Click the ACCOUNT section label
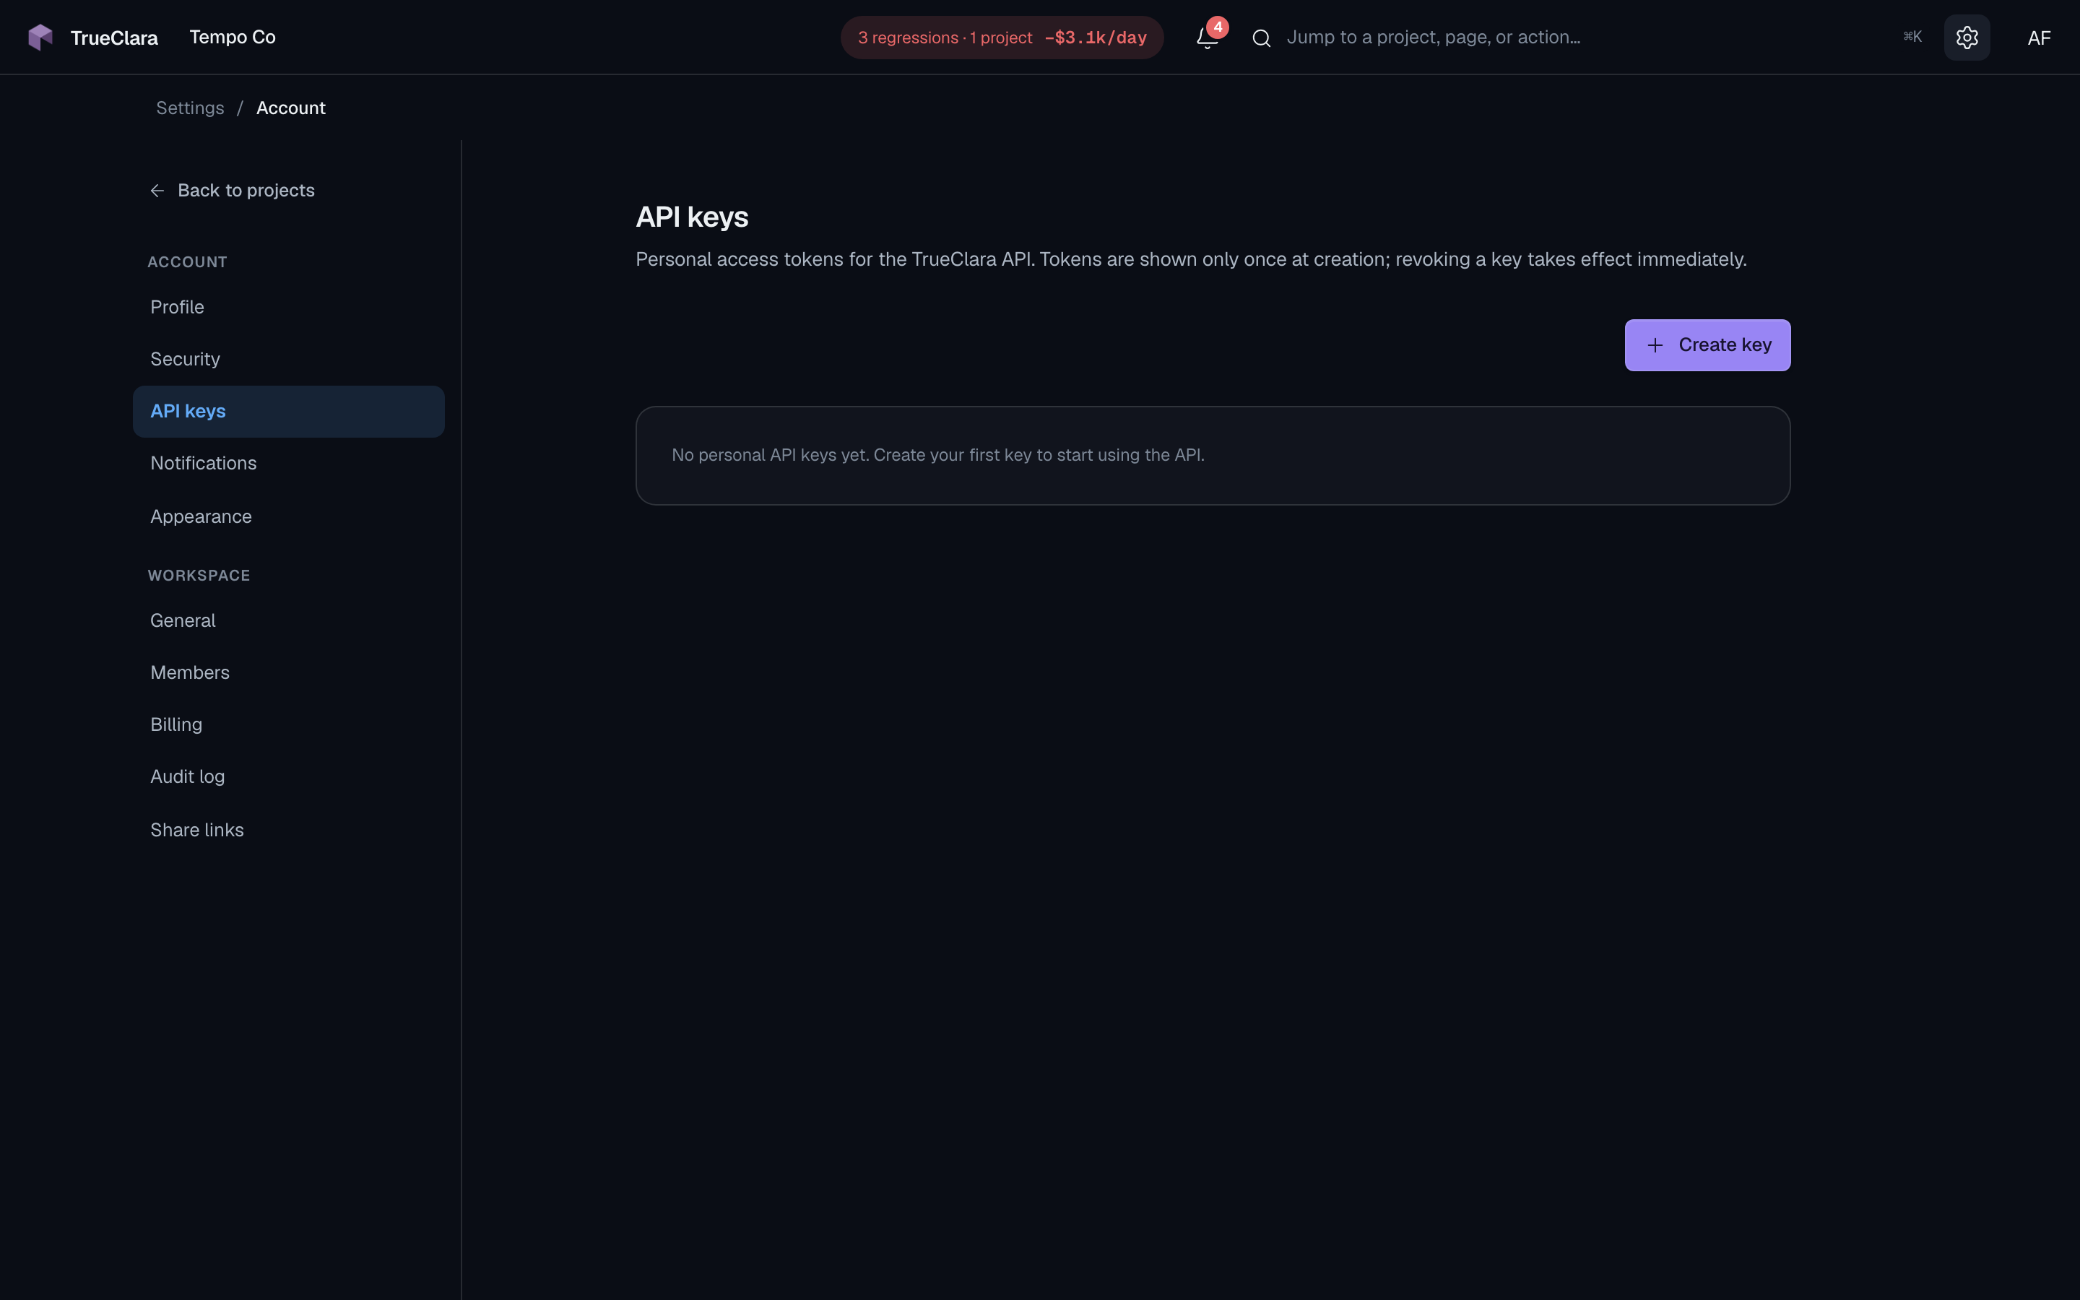 coord(187,262)
